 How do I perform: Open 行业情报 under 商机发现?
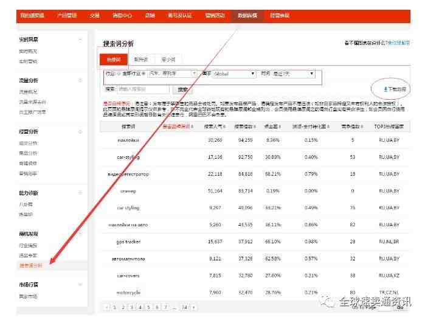(28, 245)
